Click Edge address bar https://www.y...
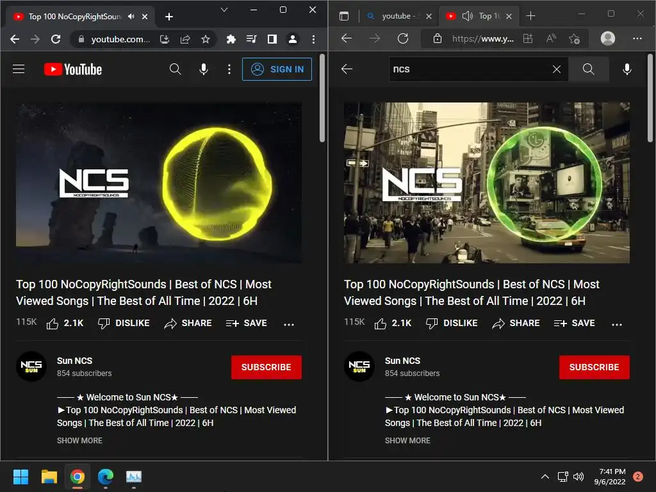Viewport: 656px width, 492px height. click(483, 39)
